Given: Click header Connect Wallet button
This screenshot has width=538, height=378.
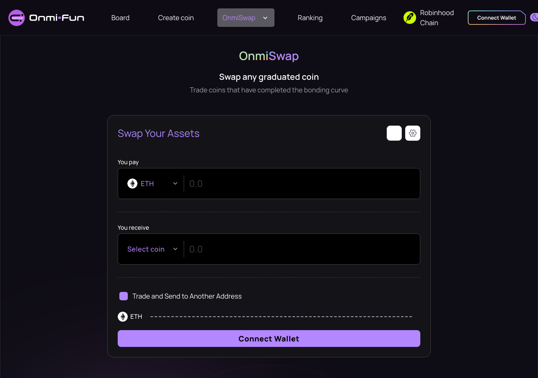Looking at the screenshot, I should tap(497, 18).
